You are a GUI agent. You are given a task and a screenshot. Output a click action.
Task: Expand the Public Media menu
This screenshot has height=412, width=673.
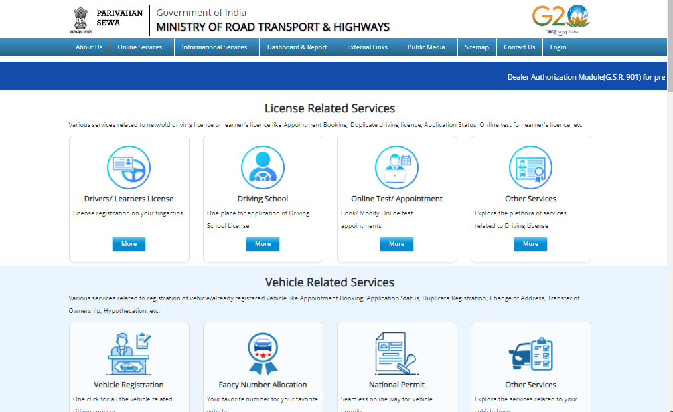[x=429, y=47]
